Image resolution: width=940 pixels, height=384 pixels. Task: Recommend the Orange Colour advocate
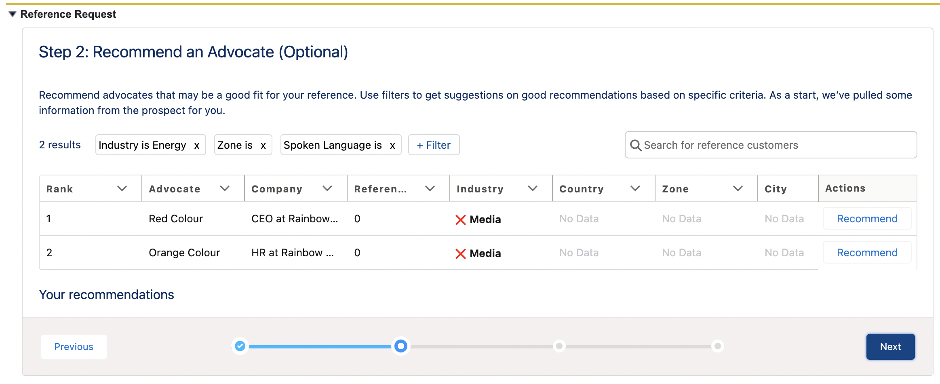pyautogui.click(x=867, y=253)
